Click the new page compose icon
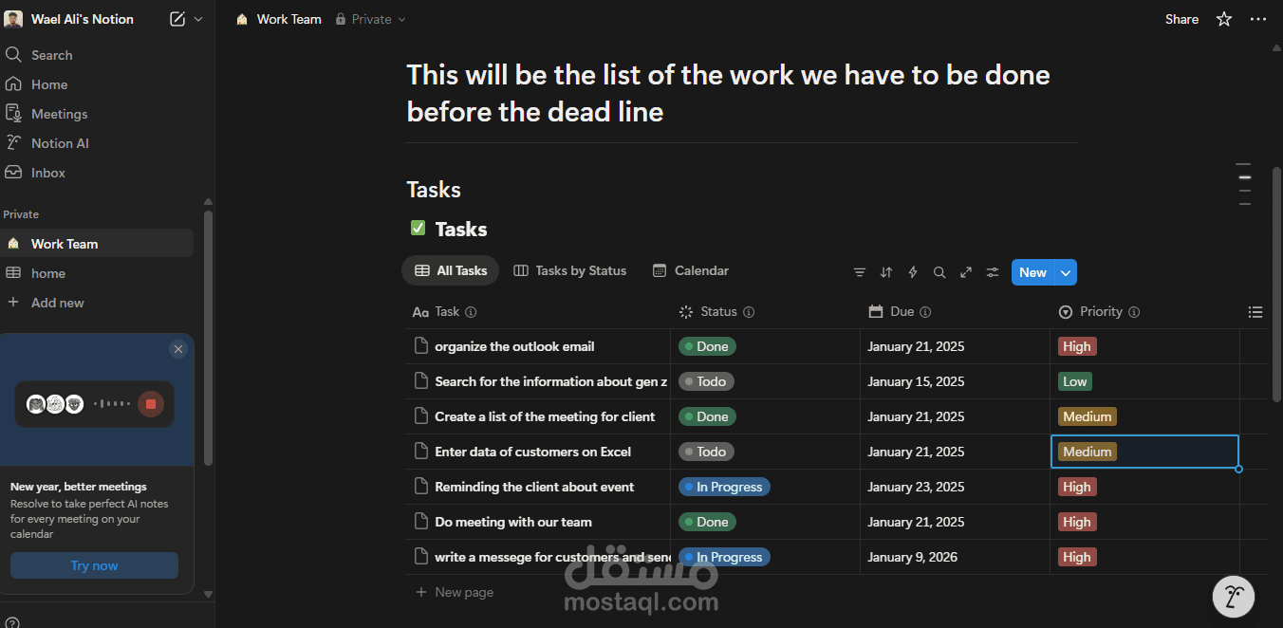Image resolution: width=1283 pixels, height=628 pixels. [177, 19]
